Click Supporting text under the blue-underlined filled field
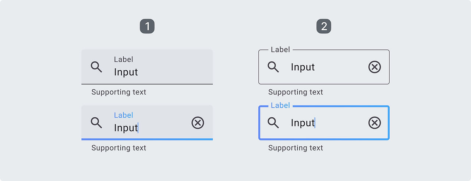This screenshot has width=471, height=181. coord(119,148)
